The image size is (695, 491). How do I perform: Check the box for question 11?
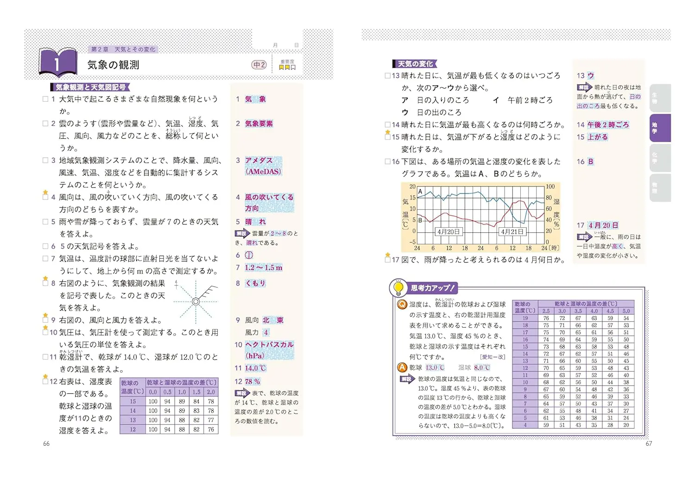pyautogui.click(x=45, y=357)
